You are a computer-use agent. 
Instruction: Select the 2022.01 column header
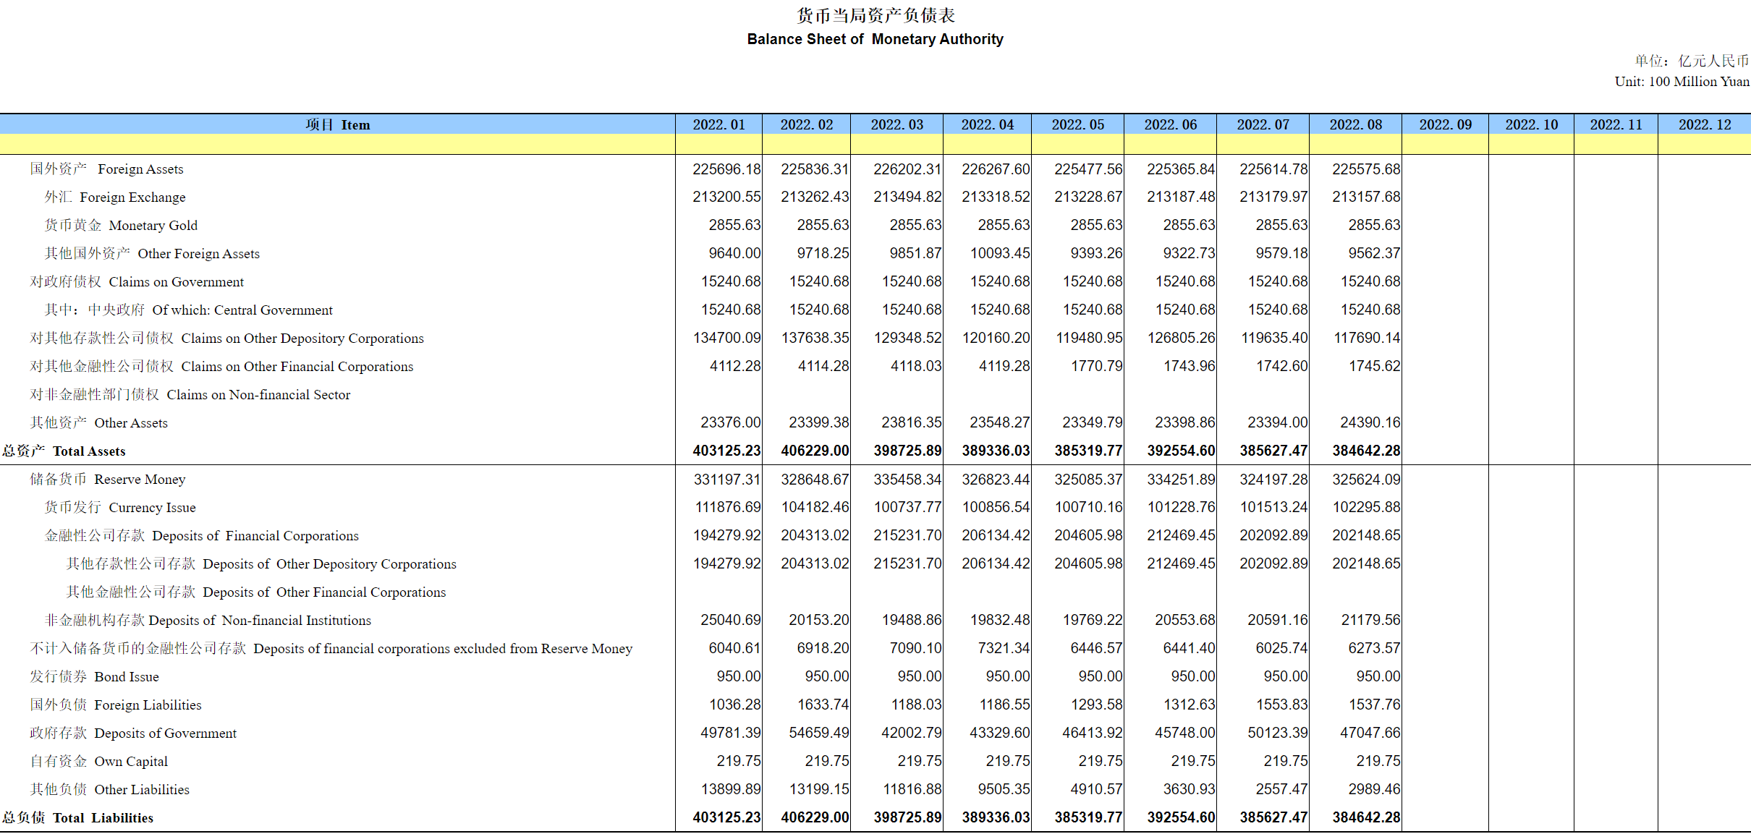tap(718, 124)
